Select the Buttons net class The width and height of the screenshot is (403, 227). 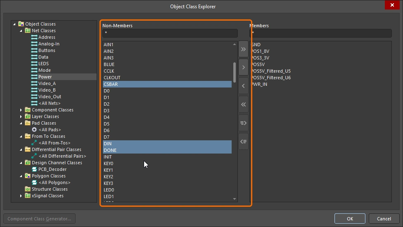point(47,50)
